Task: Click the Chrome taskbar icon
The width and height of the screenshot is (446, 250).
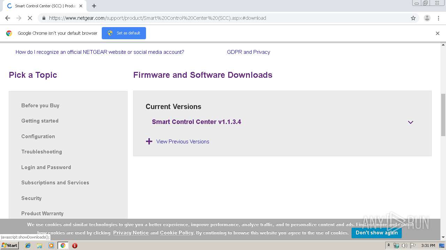Action: [x=63, y=245]
